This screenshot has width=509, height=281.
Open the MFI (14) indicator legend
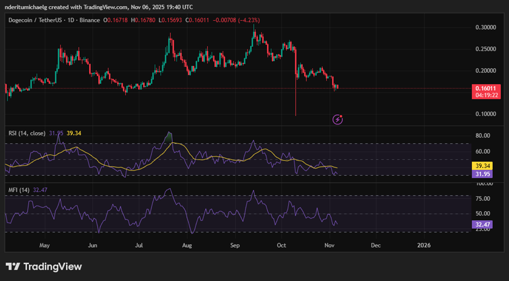[x=19, y=190]
